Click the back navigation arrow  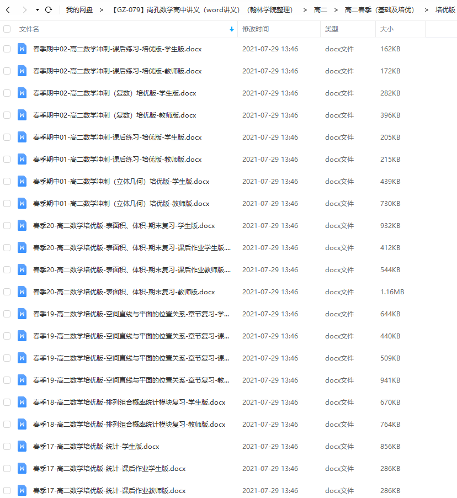point(8,10)
